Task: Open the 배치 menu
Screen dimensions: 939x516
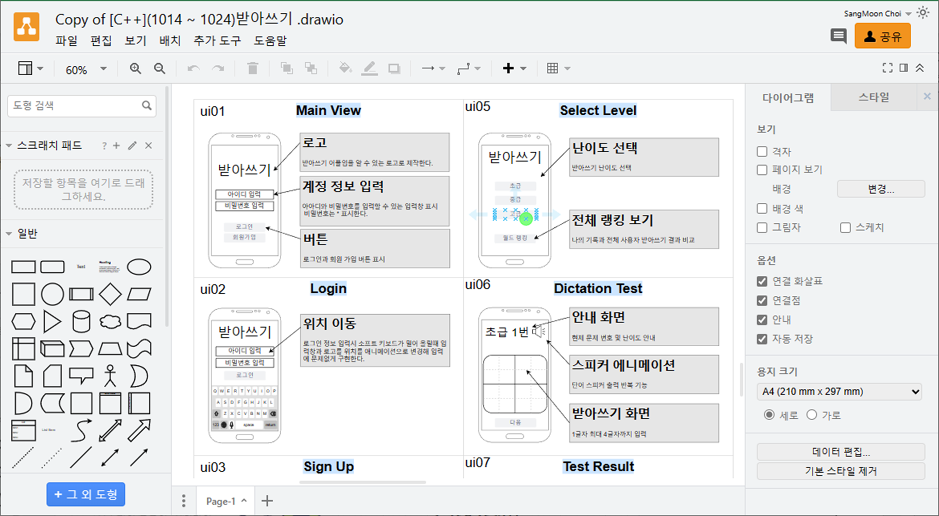Action: tap(170, 41)
